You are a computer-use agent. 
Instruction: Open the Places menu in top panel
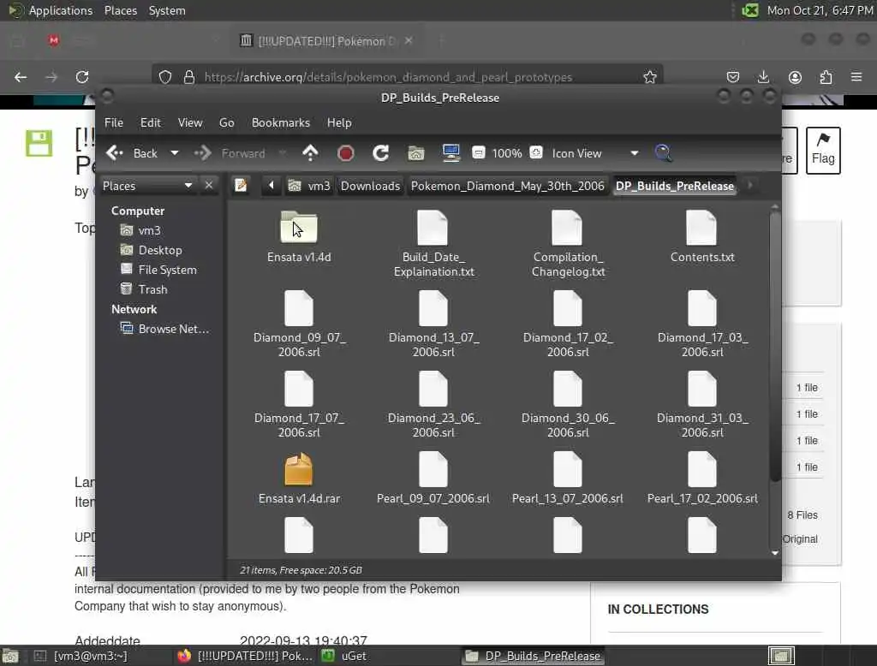pyautogui.click(x=120, y=10)
